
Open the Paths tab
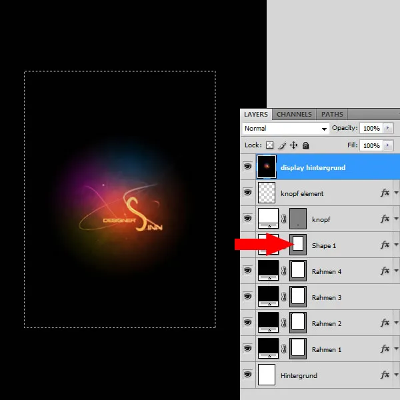coord(332,114)
